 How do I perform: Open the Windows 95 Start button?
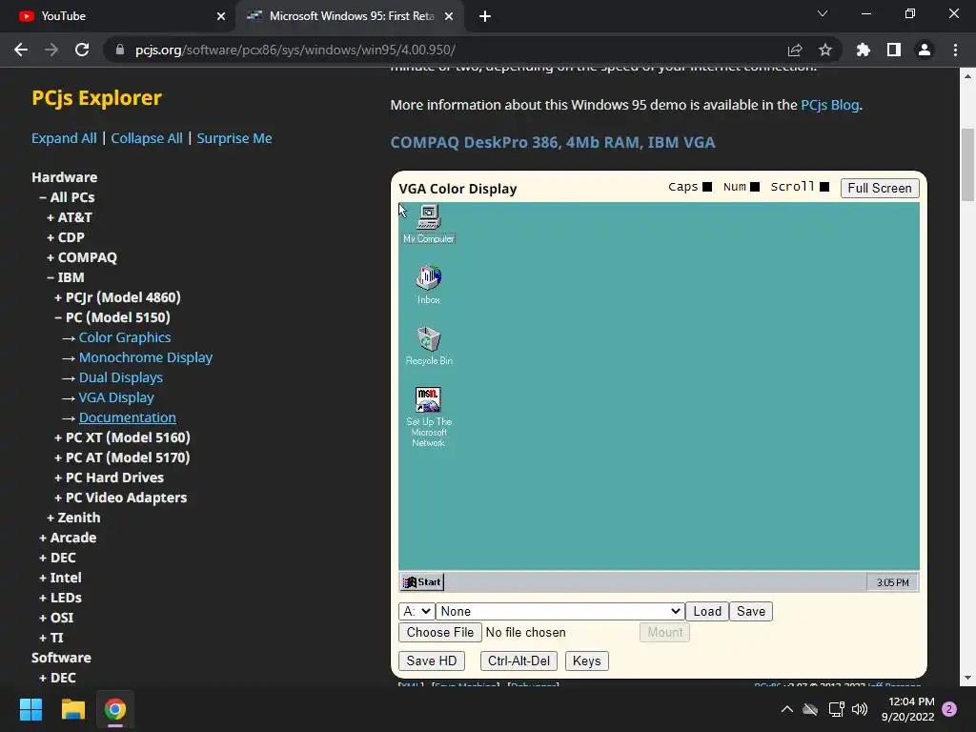coord(421,582)
